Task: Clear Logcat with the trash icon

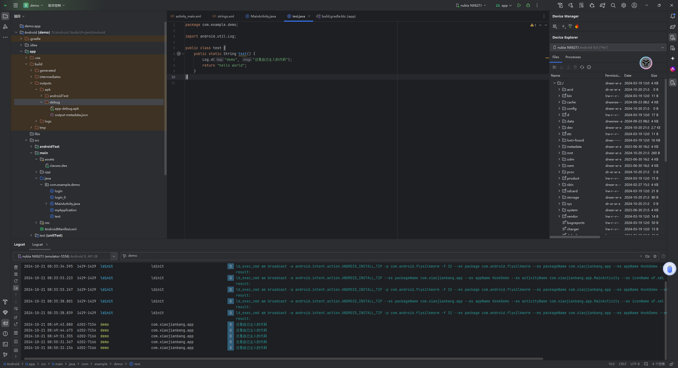Action: point(16,267)
